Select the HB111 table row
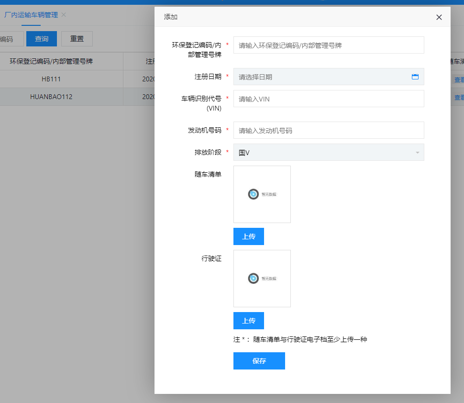Image resolution: width=464 pixels, height=403 pixels. [x=51, y=79]
